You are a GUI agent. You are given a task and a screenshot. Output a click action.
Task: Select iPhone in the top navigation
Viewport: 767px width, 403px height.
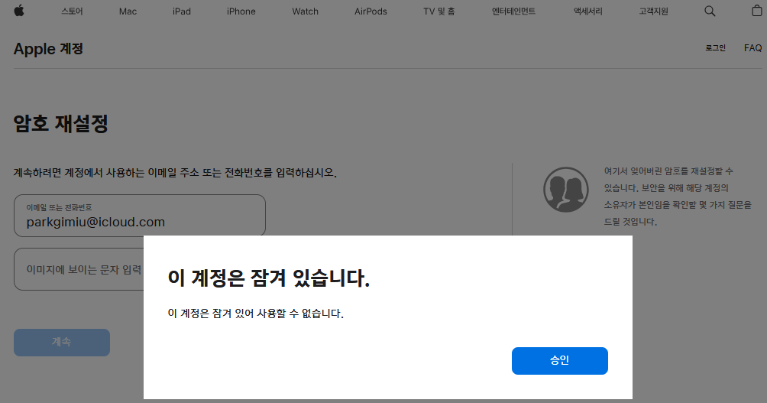241,11
